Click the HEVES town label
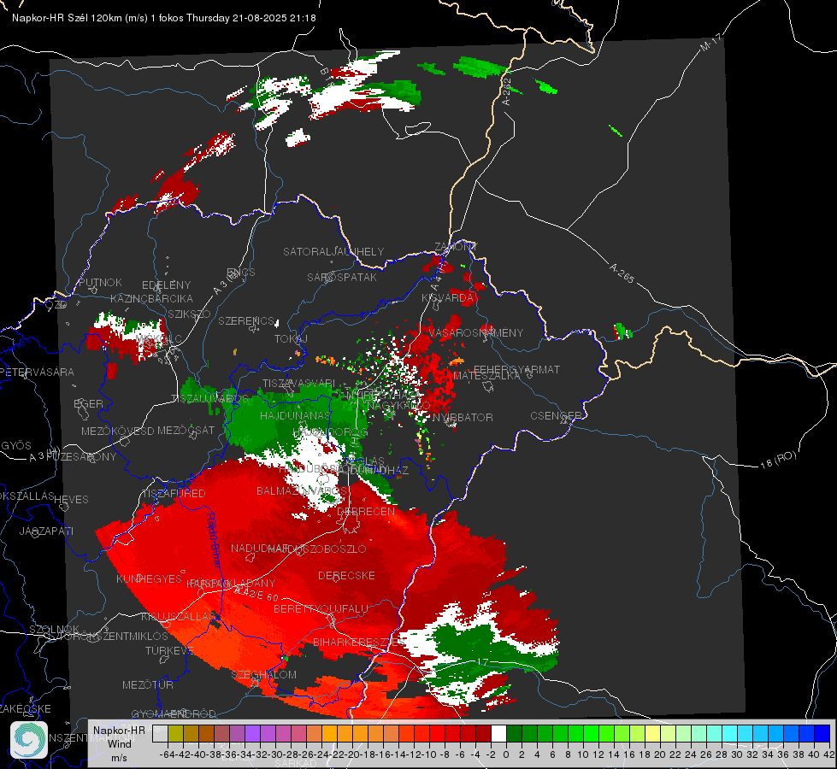 pyautogui.click(x=71, y=500)
